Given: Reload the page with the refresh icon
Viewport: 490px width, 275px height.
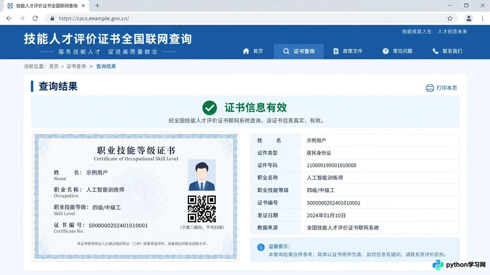Looking at the screenshot, I should pos(35,18).
